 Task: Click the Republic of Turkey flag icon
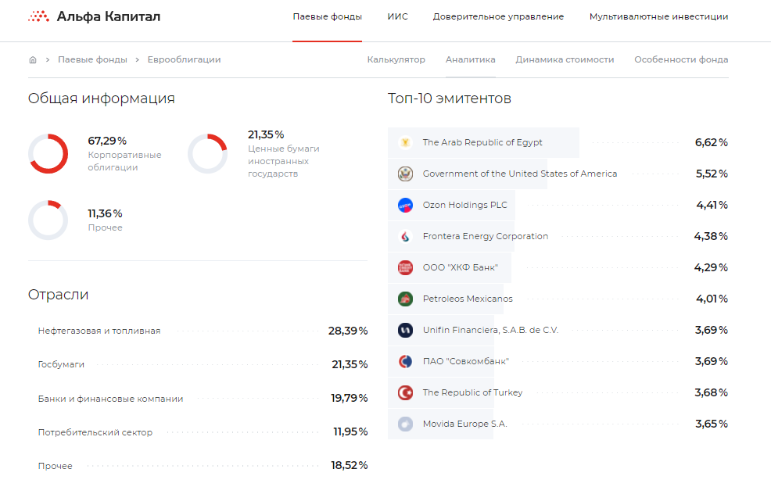pos(405,392)
